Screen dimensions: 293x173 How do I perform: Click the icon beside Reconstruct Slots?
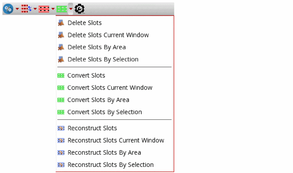[x=61, y=128]
